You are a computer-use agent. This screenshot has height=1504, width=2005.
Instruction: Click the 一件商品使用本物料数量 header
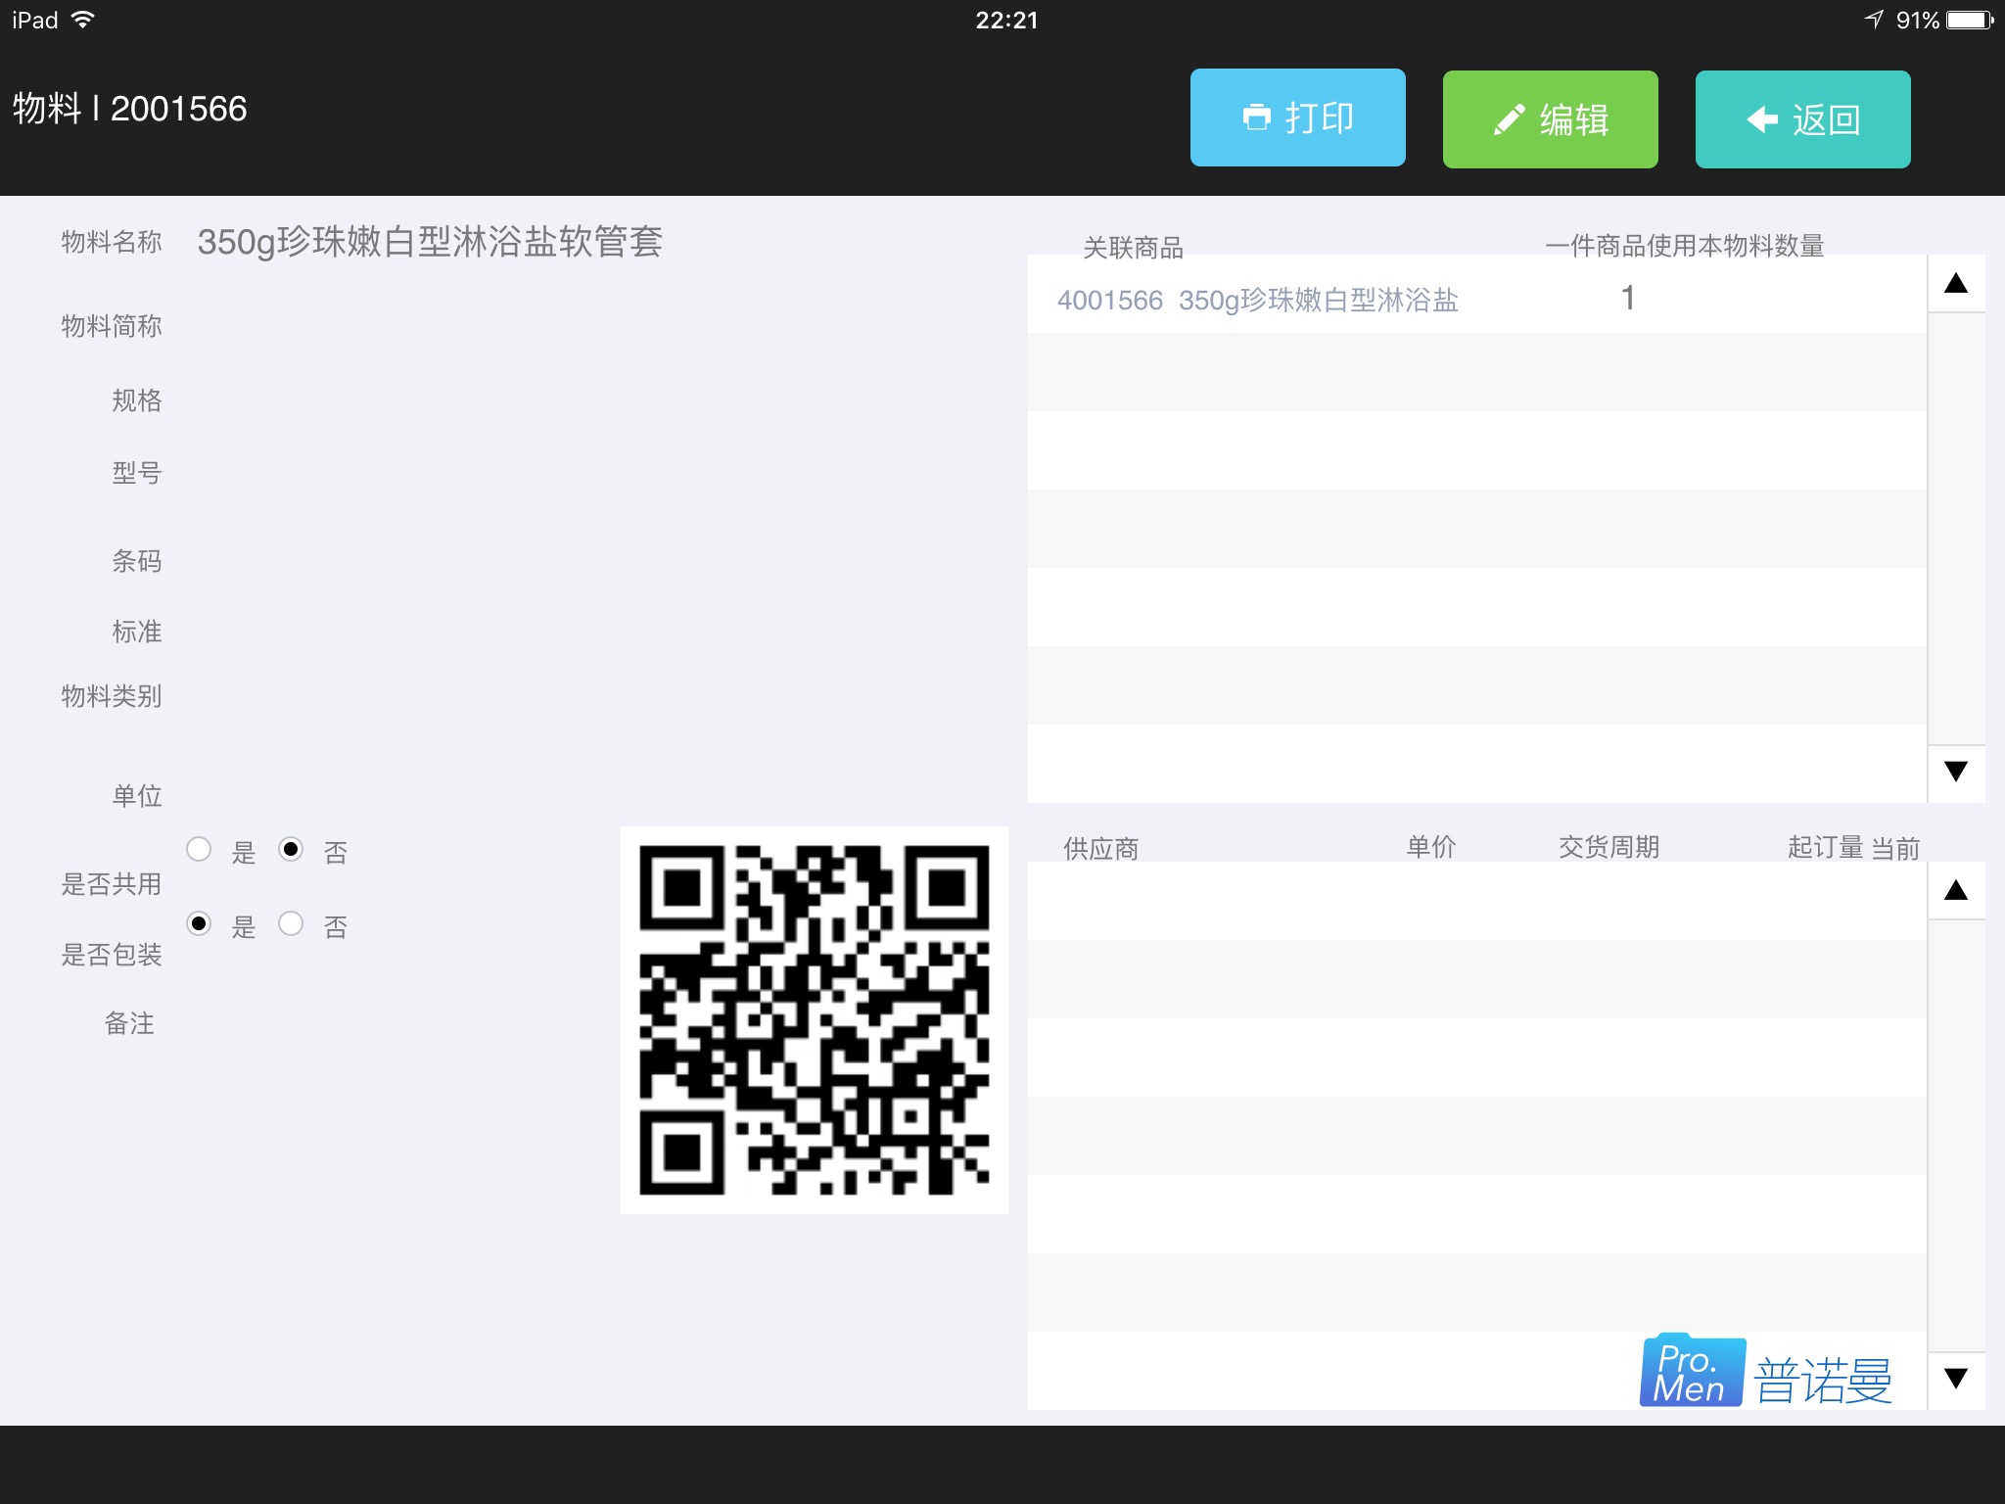pyautogui.click(x=1685, y=246)
